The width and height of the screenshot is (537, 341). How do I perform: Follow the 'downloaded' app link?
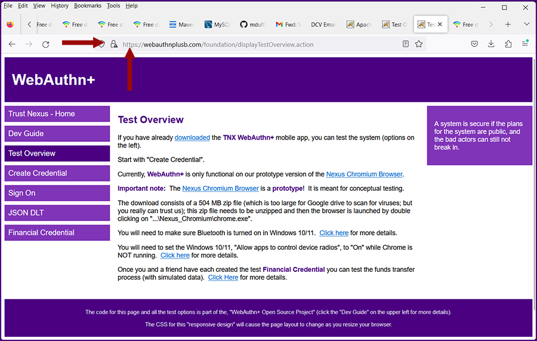pos(192,138)
